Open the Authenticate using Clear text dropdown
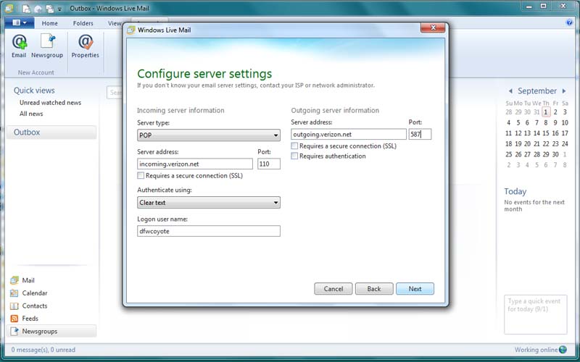Viewport: 580px width, 362px height. [x=209, y=203]
